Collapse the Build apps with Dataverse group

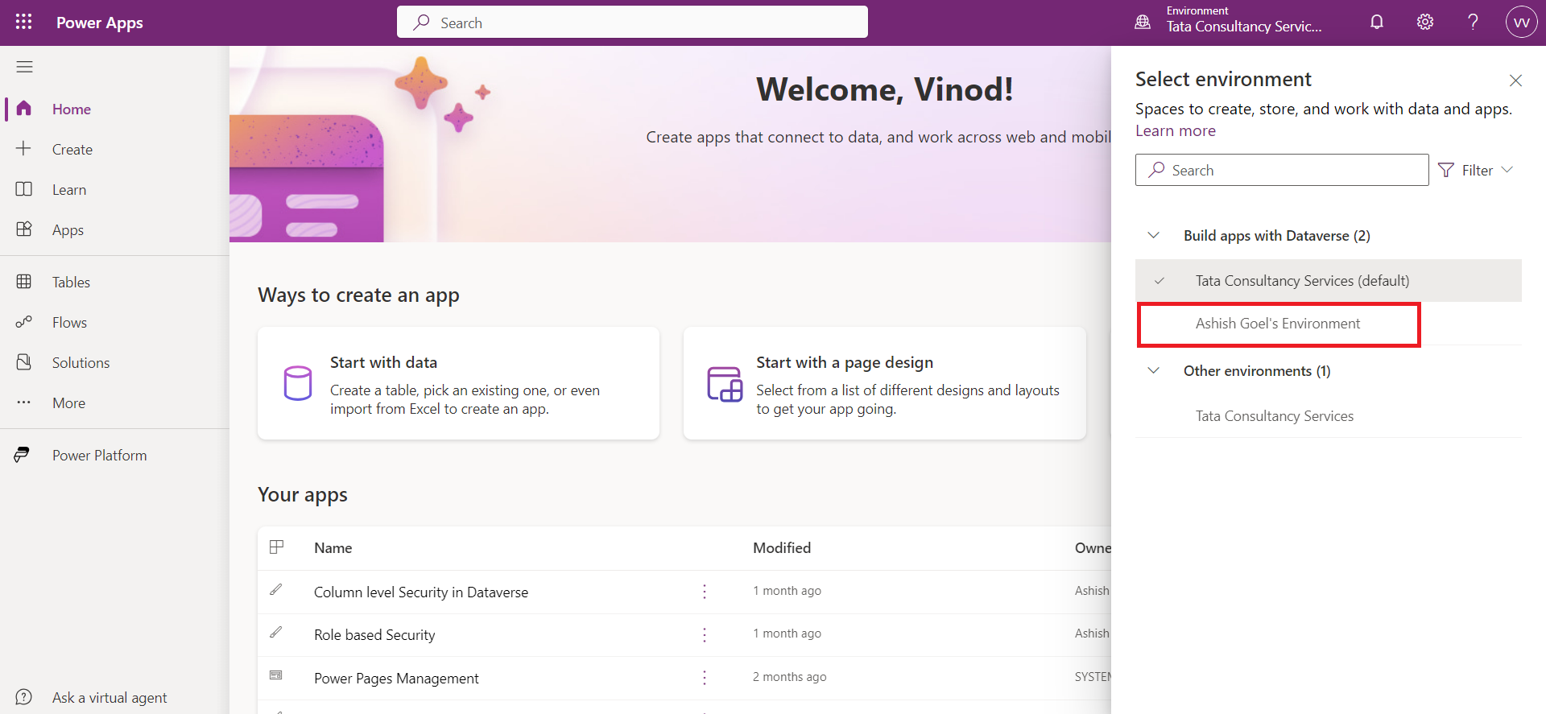pos(1154,235)
